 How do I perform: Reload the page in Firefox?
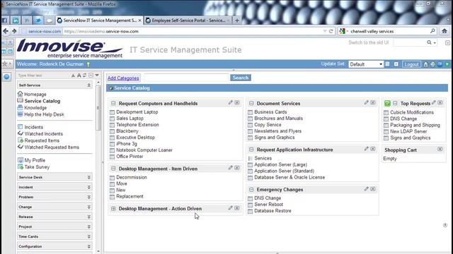click(x=331, y=31)
